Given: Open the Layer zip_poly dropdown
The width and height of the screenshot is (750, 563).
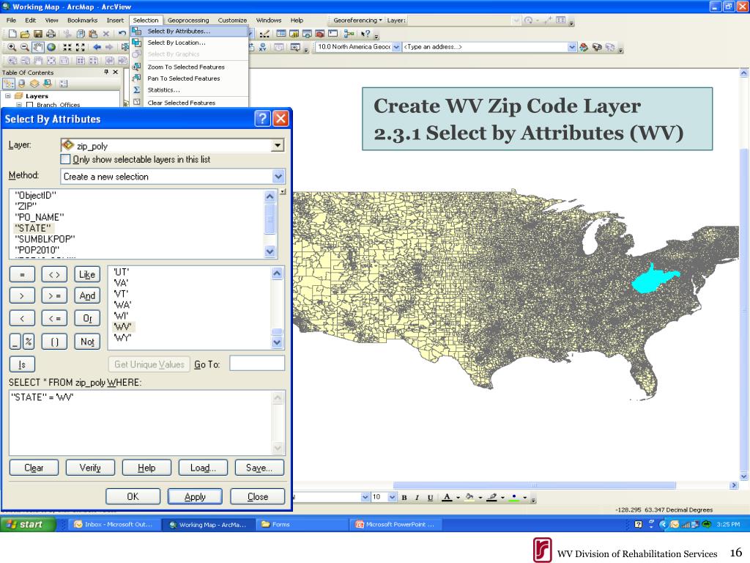Looking at the screenshot, I should pyautogui.click(x=278, y=146).
